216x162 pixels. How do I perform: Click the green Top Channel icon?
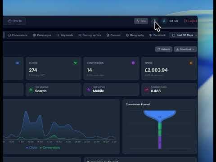click(31, 90)
